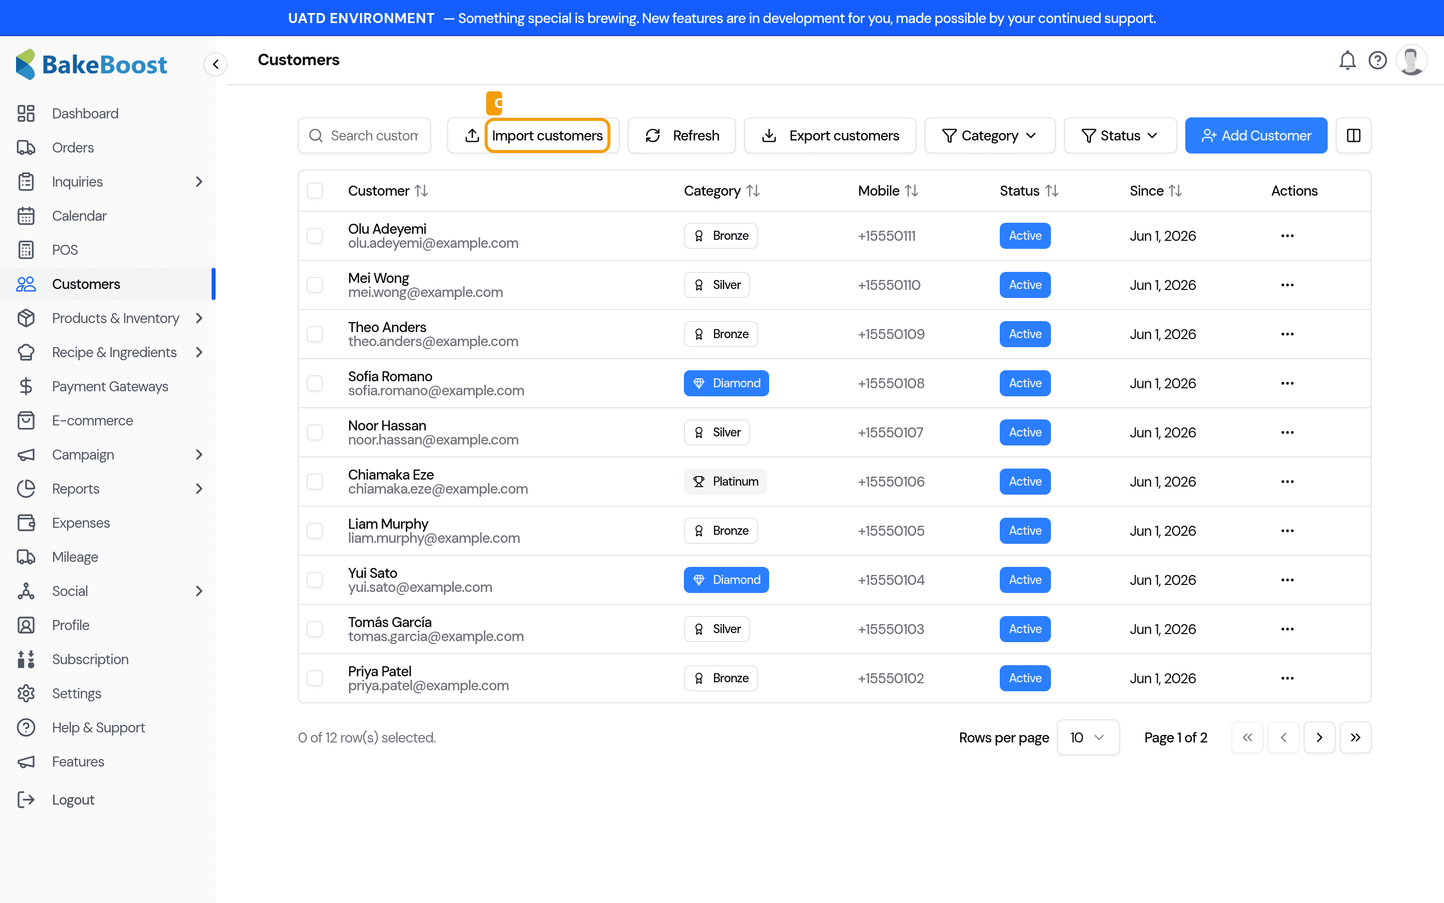1444x903 pixels.
Task: Click the Add Customer button
Action: (x=1256, y=135)
